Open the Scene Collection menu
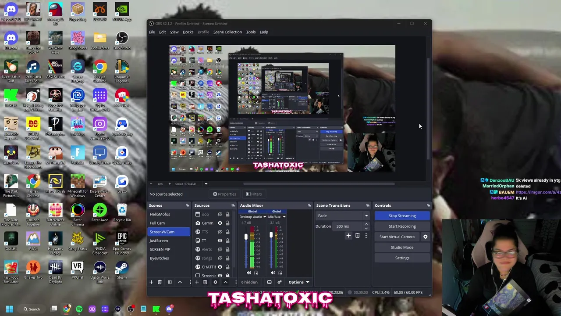The width and height of the screenshot is (561, 316). [x=227, y=32]
